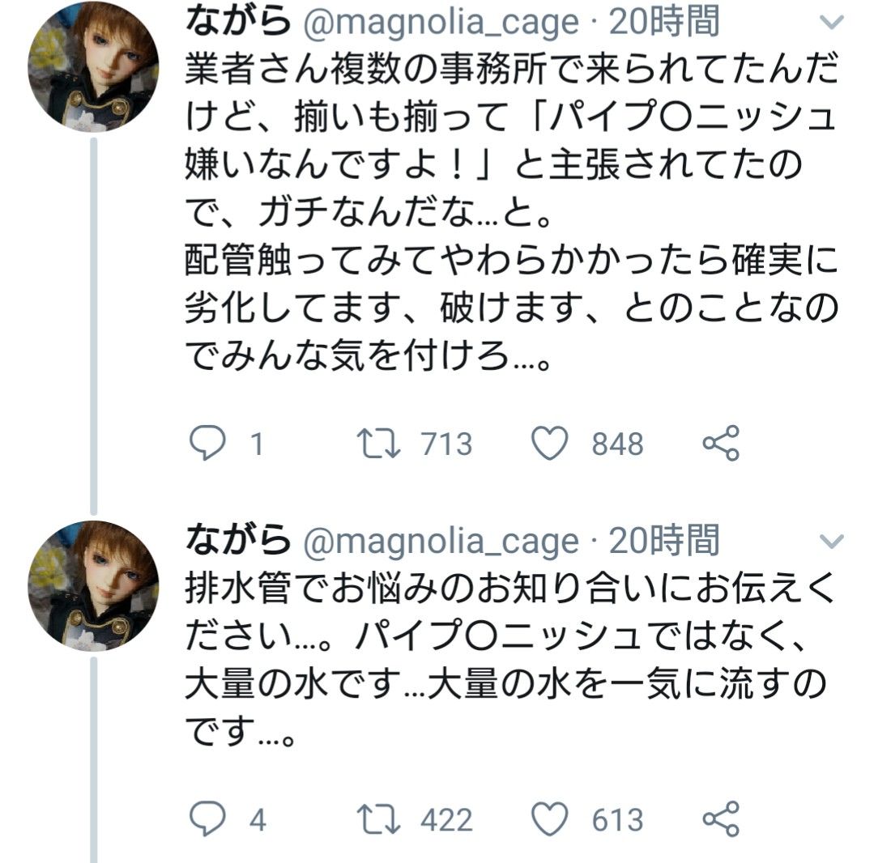Retweet the tweet with 422 retweets
This screenshot has height=863, width=874.
pos(378,819)
